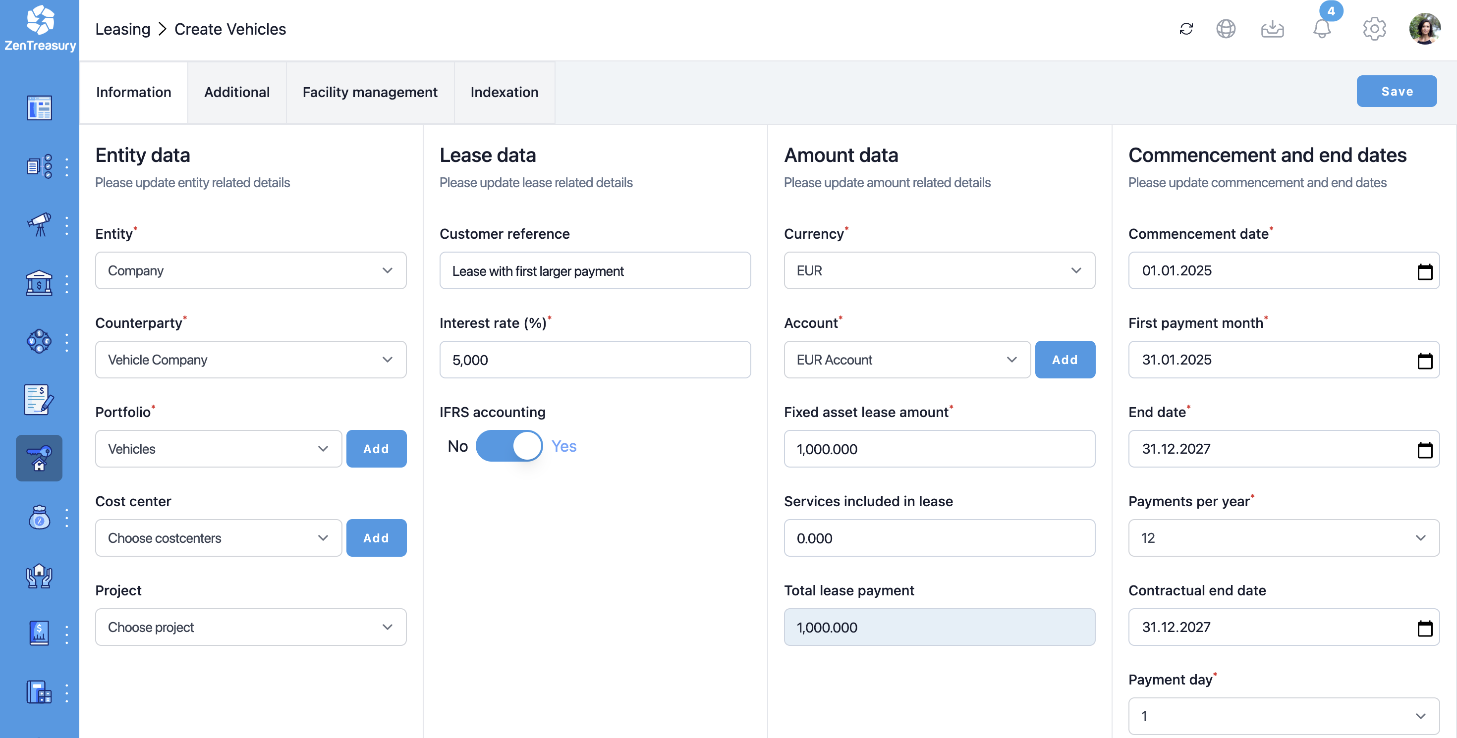Switch to the Facility management tab
This screenshot has height=738, width=1457.
tap(370, 92)
